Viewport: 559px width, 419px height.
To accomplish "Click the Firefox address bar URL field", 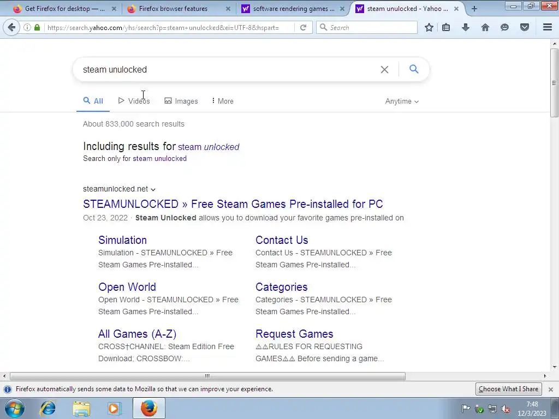I will coord(169,27).
